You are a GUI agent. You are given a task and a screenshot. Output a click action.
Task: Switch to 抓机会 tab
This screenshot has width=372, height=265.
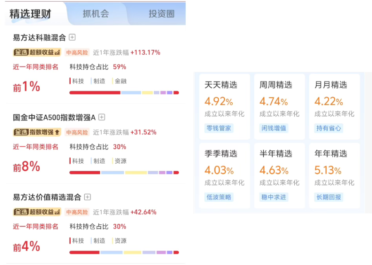click(96, 14)
